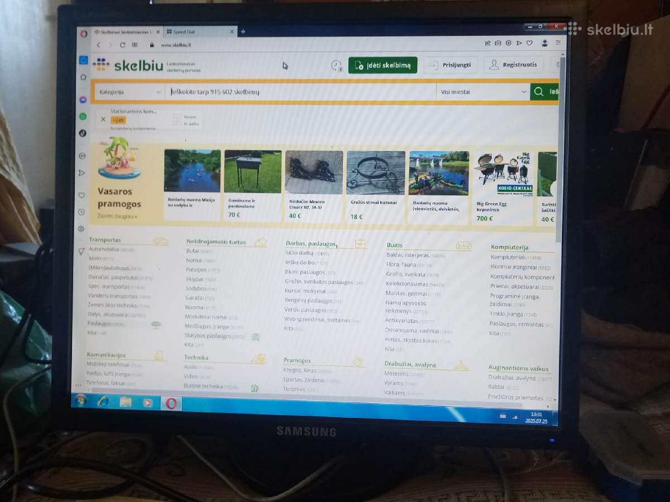The width and height of the screenshot is (670, 502).
Task: Remove the Stacionariems kom... saved search
Action: pyautogui.click(x=103, y=119)
